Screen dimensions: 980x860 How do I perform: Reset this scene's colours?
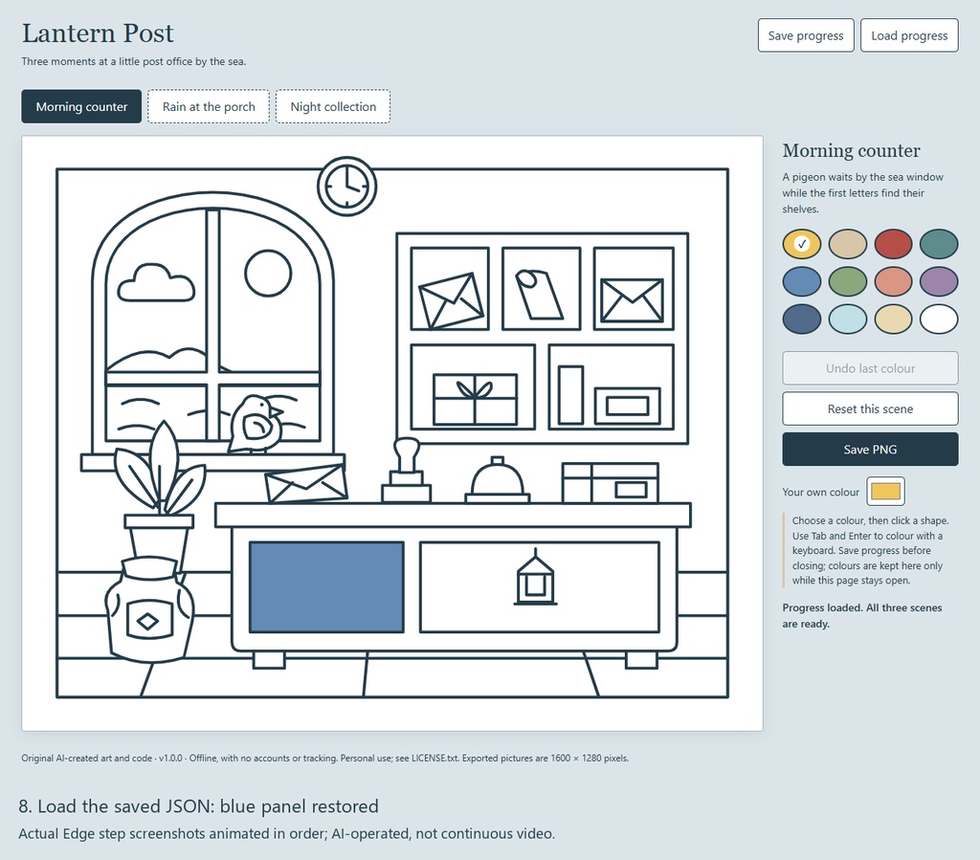coord(870,408)
